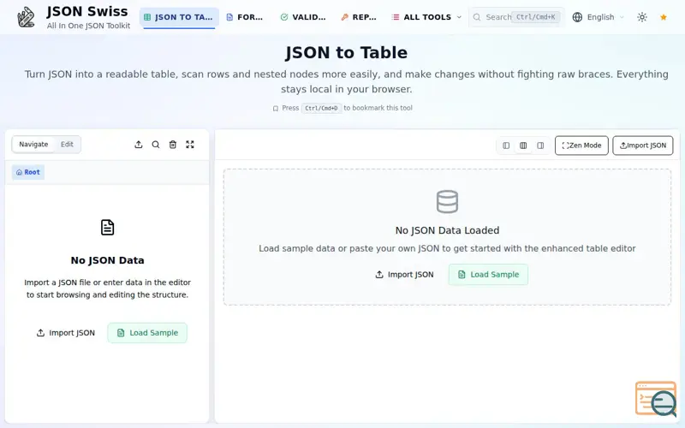Open the Formatter tab

click(245, 17)
